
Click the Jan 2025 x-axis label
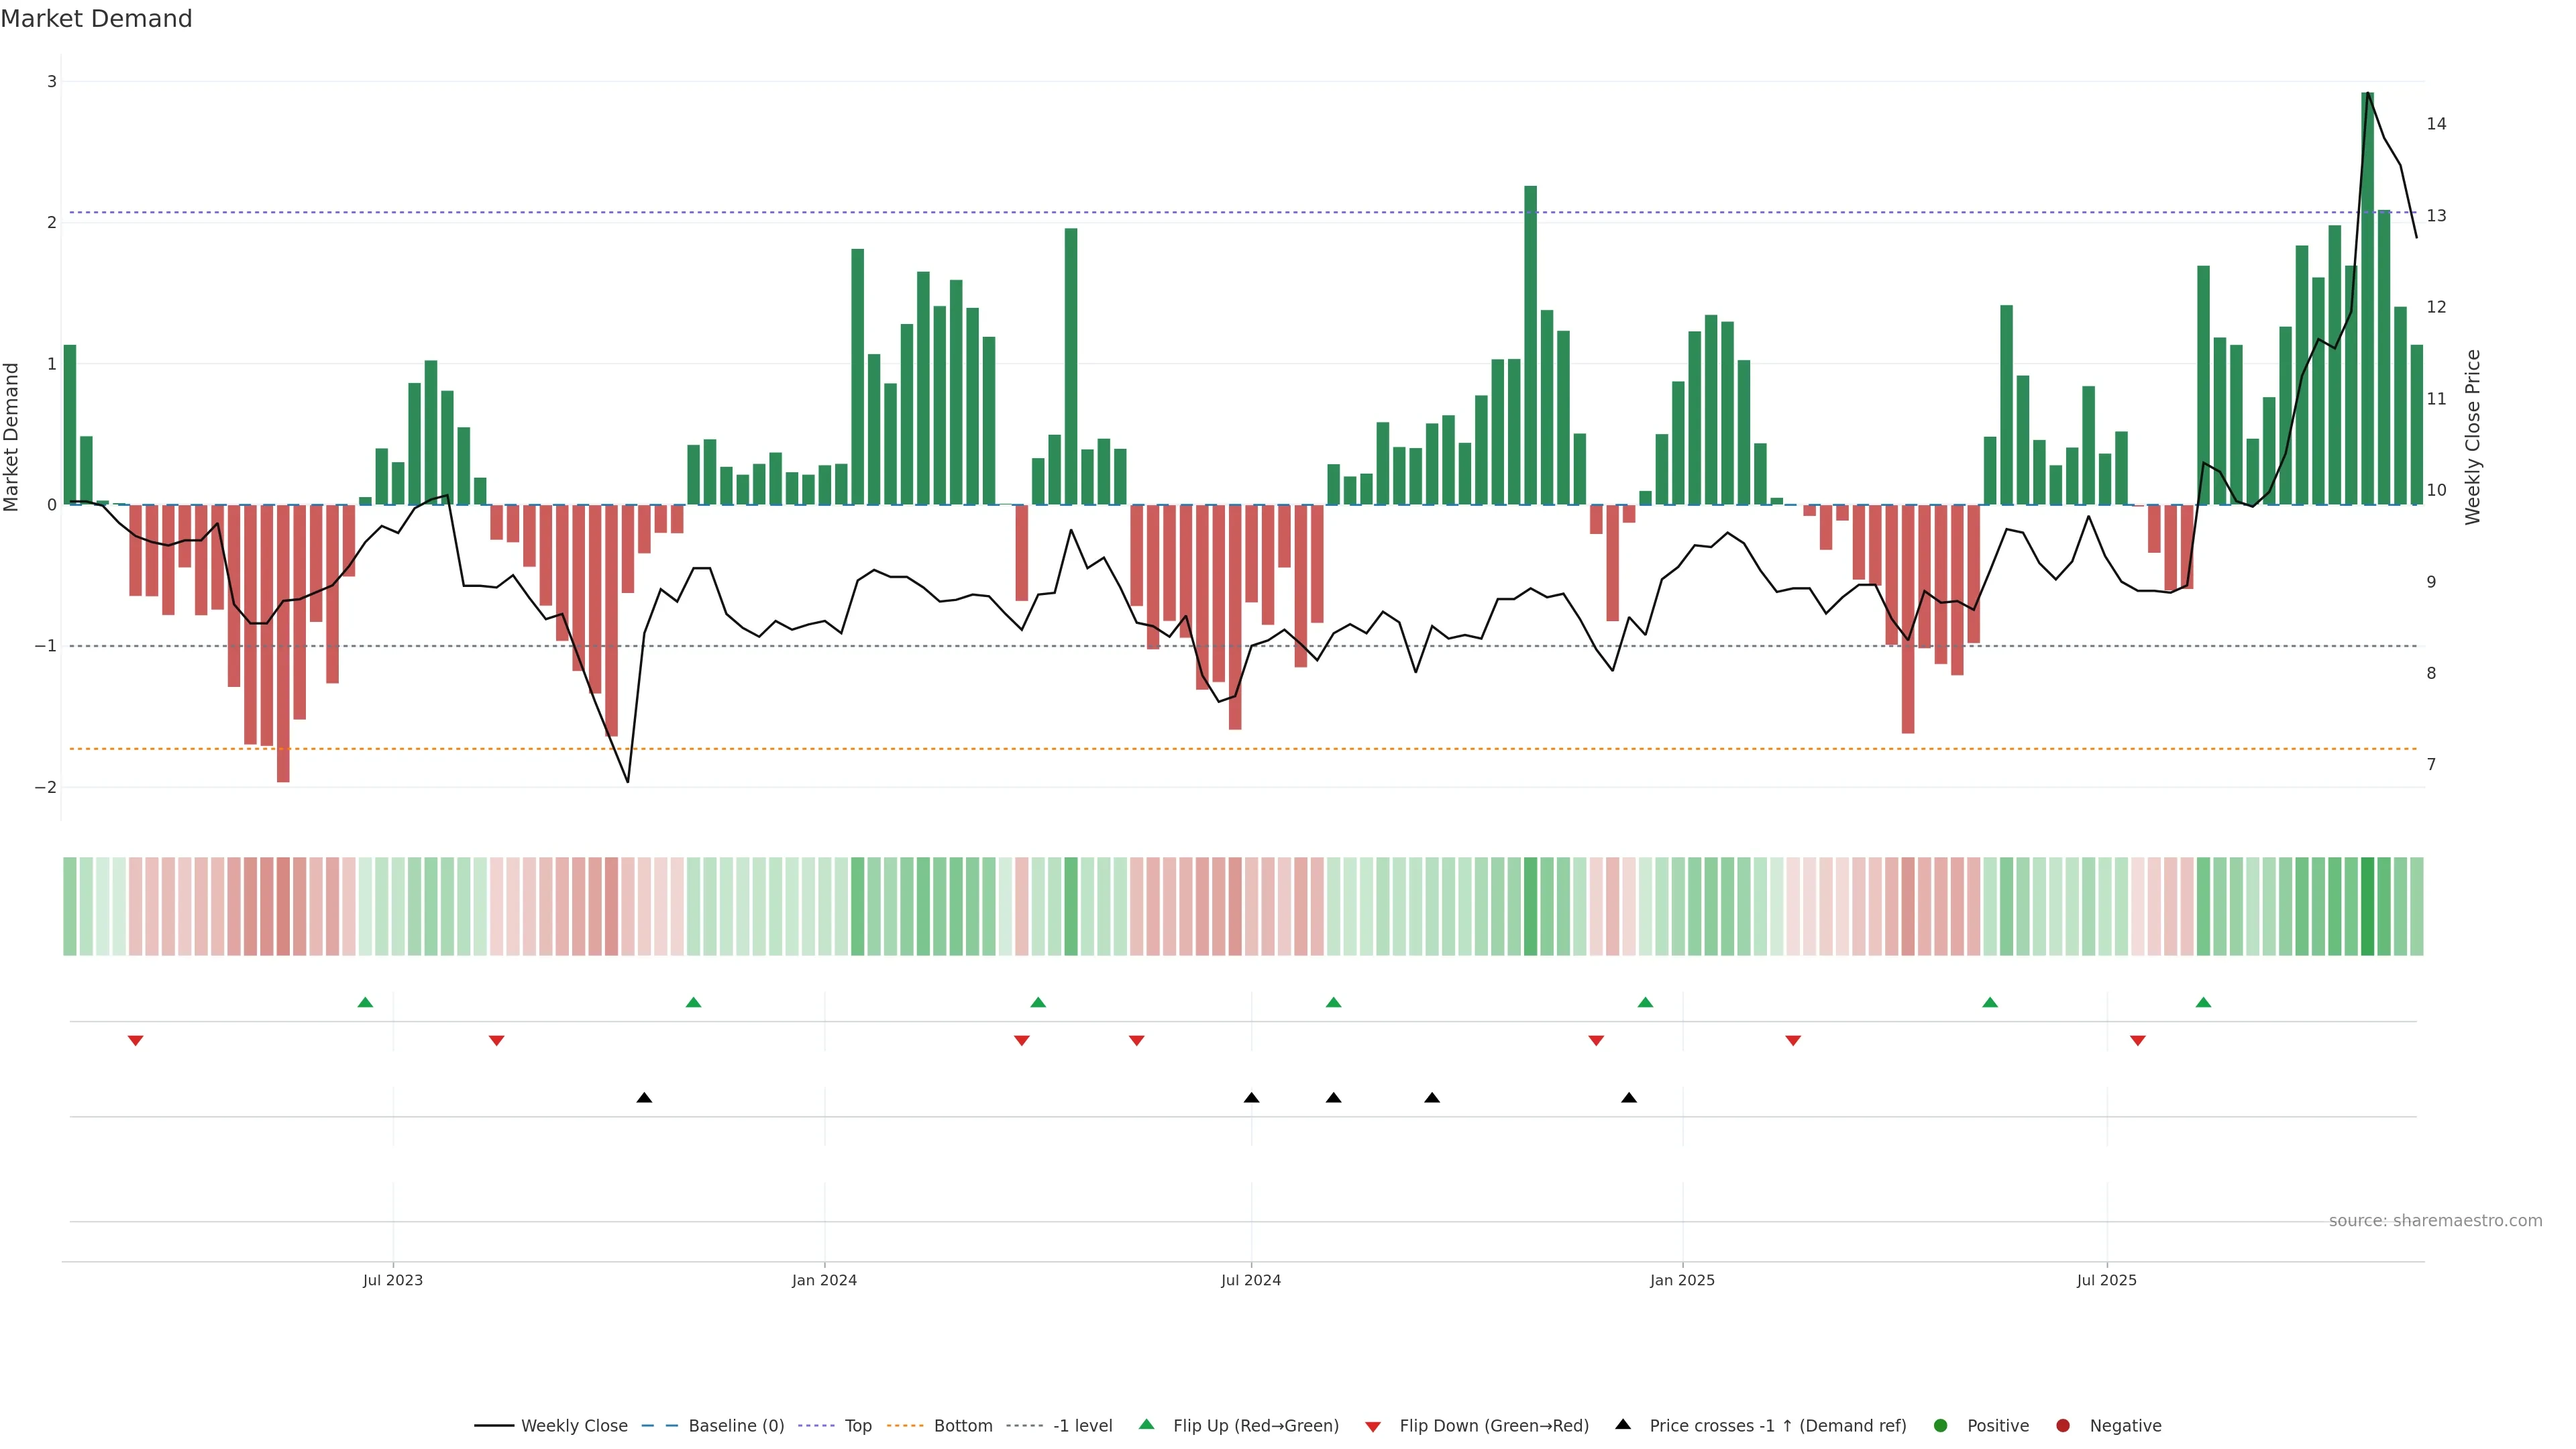click(x=1682, y=1280)
